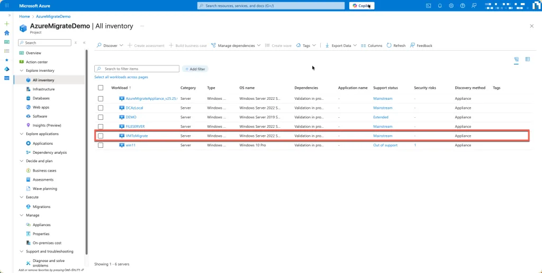Open Dependency analysis in sidebar
Image resolution: width=542 pixels, height=273 pixels.
(49, 153)
